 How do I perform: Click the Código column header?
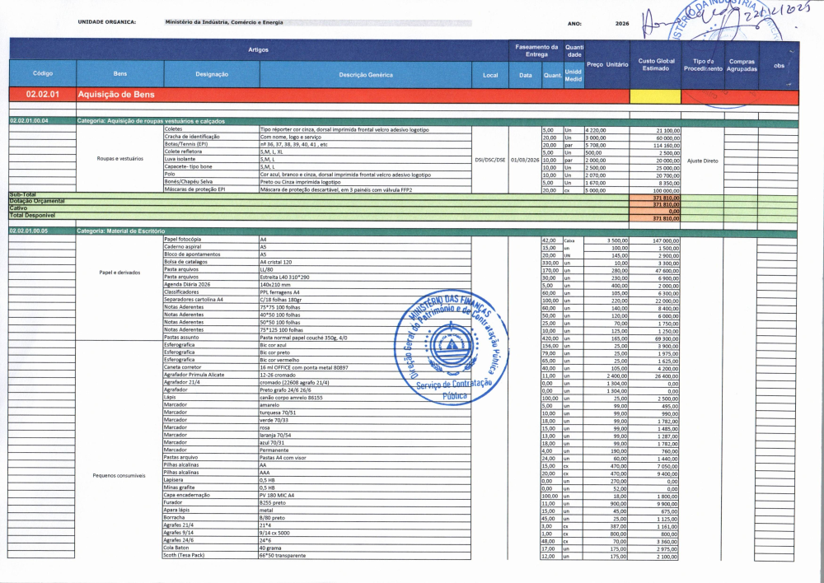pyautogui.click(x=42, y=74)
